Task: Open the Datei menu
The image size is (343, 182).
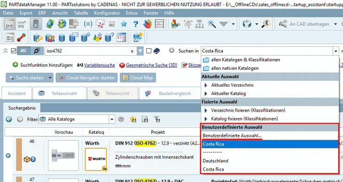Action: pos(8,13)
